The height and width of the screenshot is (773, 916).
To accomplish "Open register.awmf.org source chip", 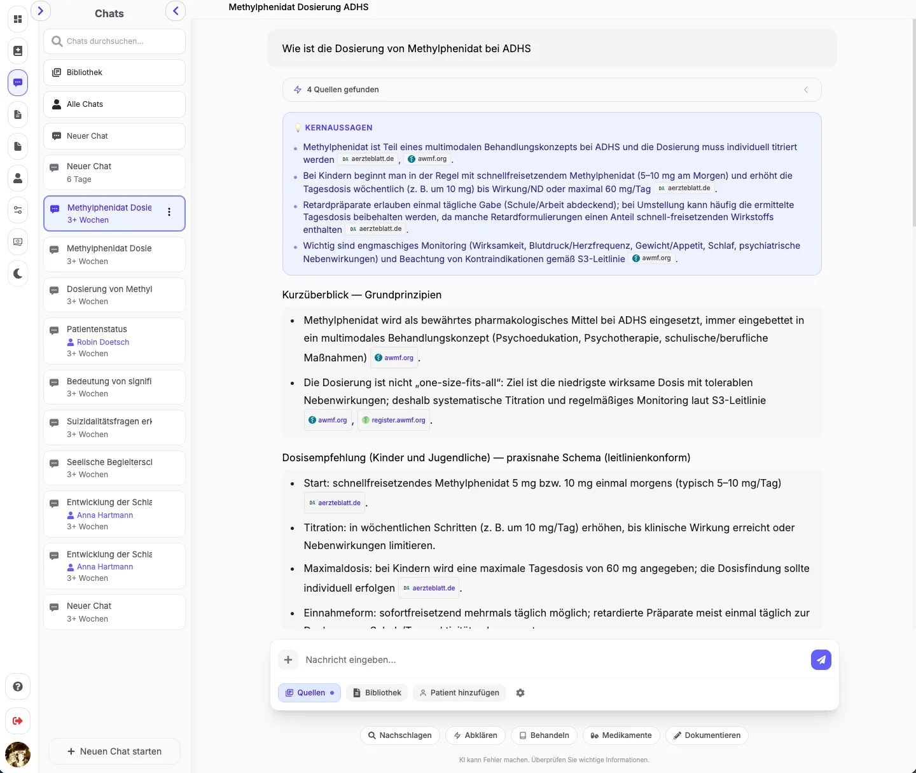I will pos(394,420).
